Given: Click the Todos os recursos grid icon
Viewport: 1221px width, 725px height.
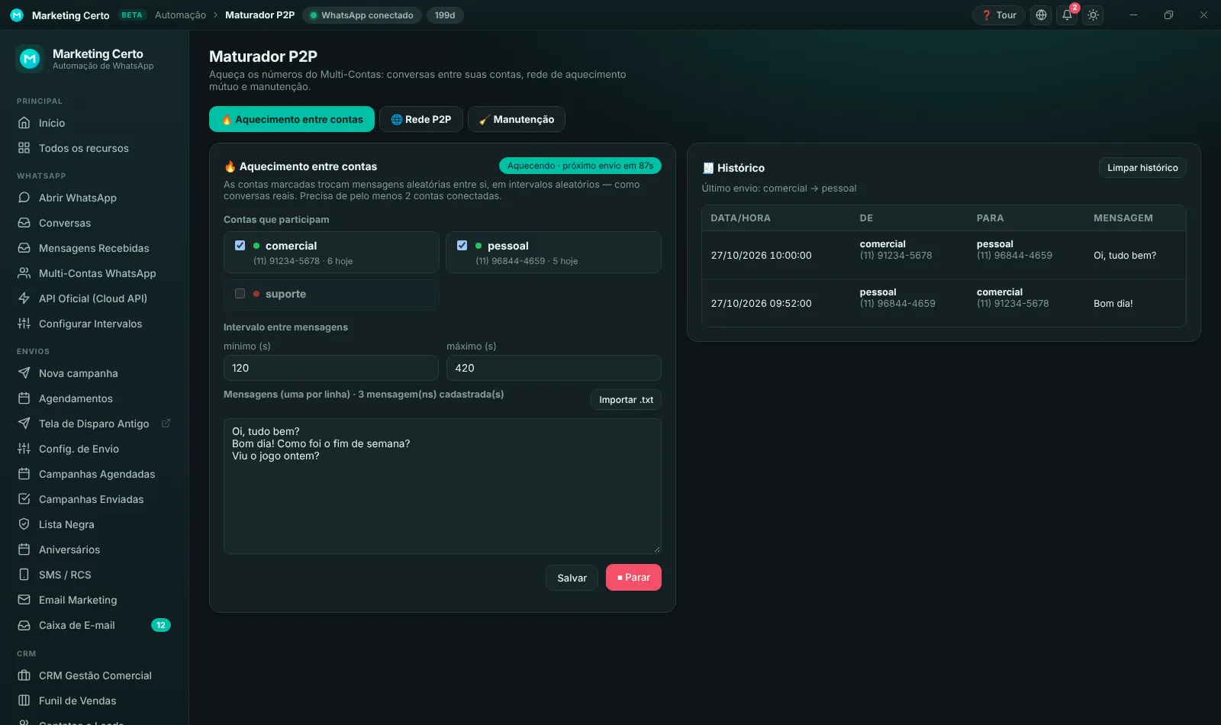Looking at the screenshot, I should (24, 148).
